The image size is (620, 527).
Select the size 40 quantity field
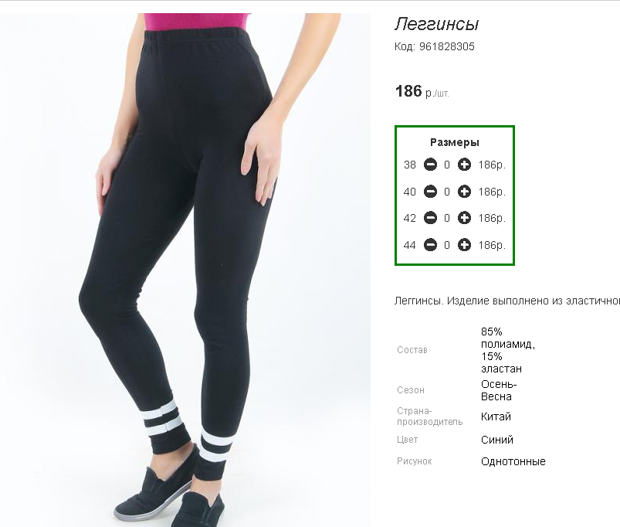click(447, 192)
